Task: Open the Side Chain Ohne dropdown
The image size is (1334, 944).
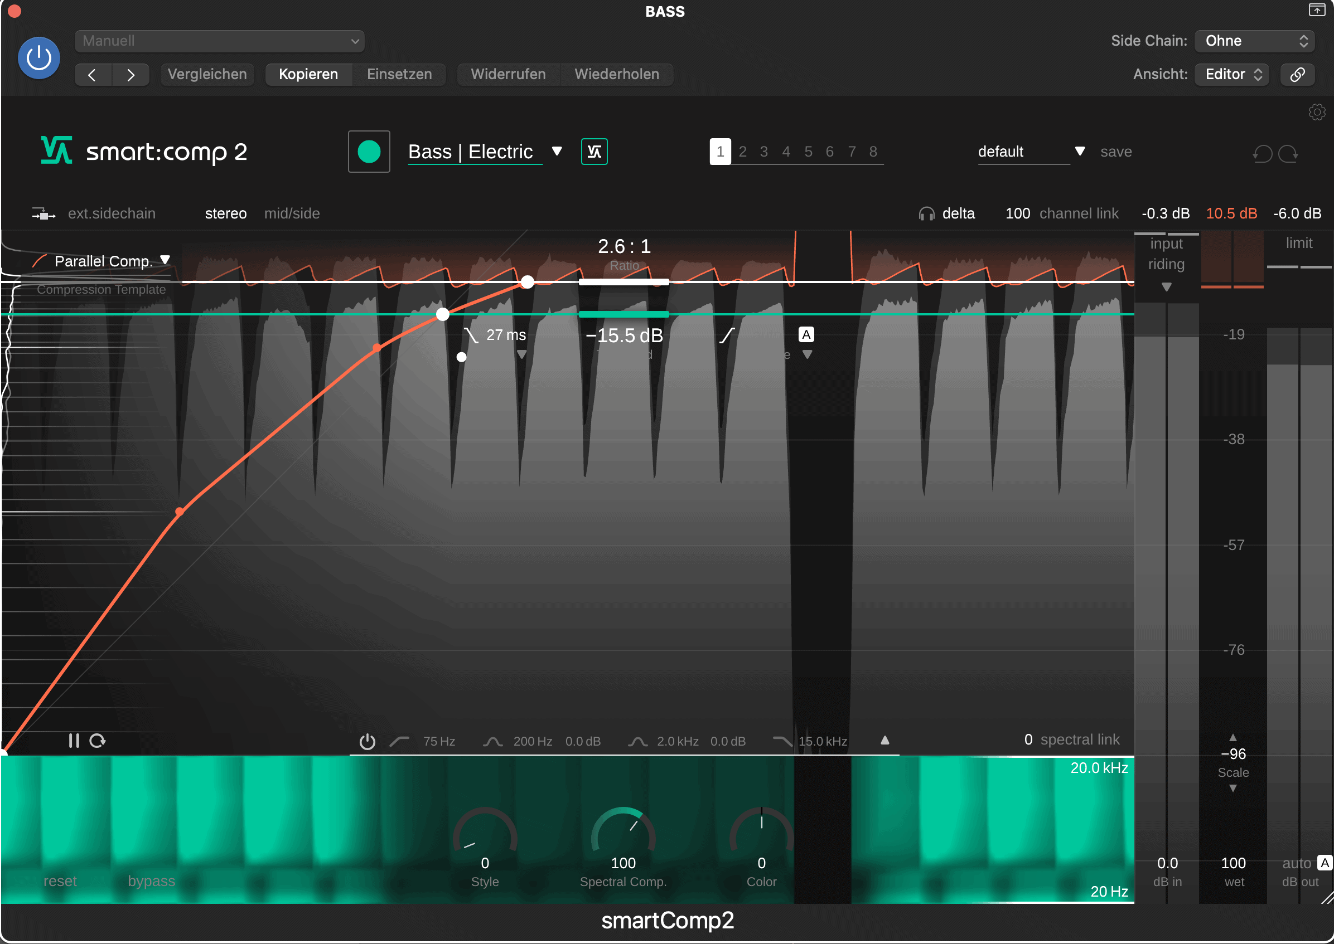Action: [x=1254, y=41]
